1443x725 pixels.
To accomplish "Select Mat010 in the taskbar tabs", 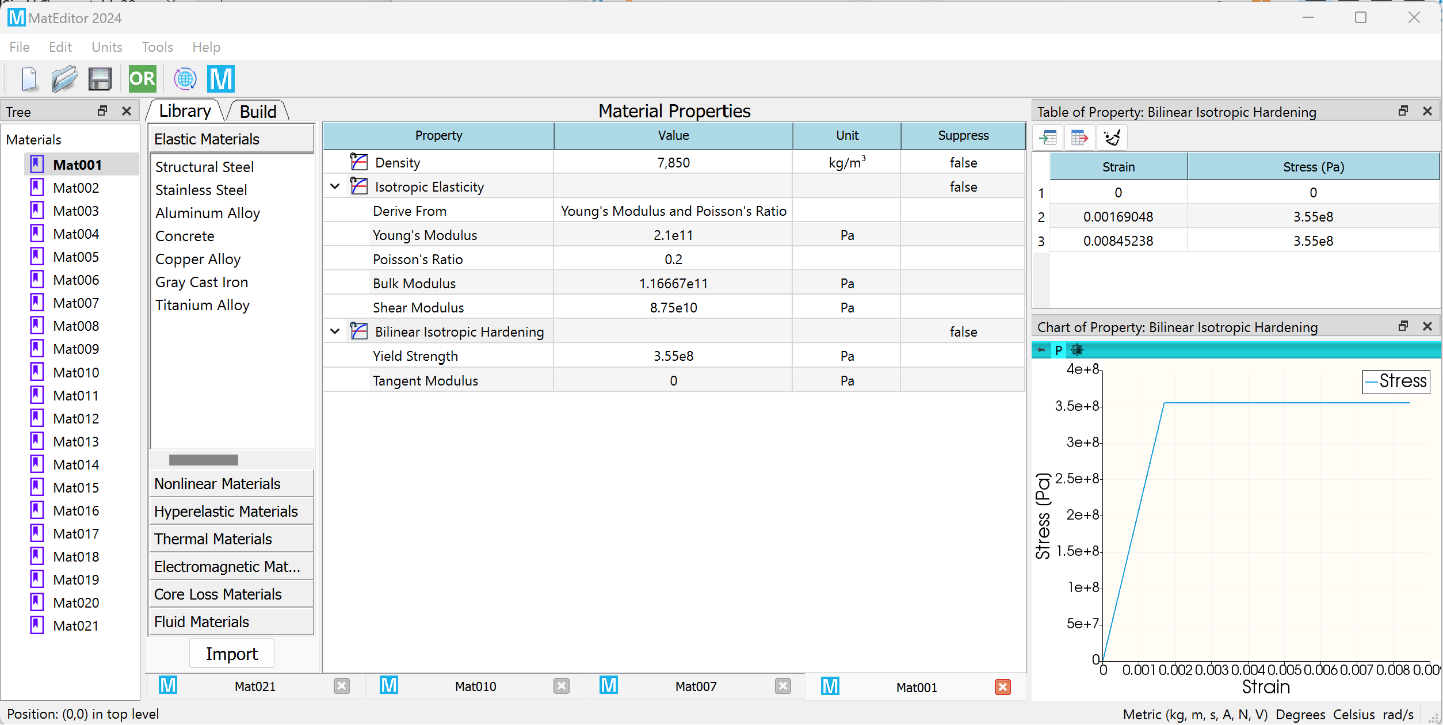I will pos(474,686).
